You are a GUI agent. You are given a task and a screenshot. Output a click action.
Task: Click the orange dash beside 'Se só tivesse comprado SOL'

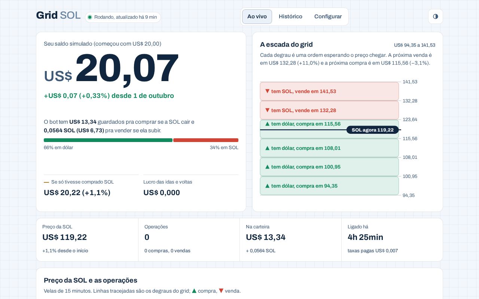tap(46, 182)
